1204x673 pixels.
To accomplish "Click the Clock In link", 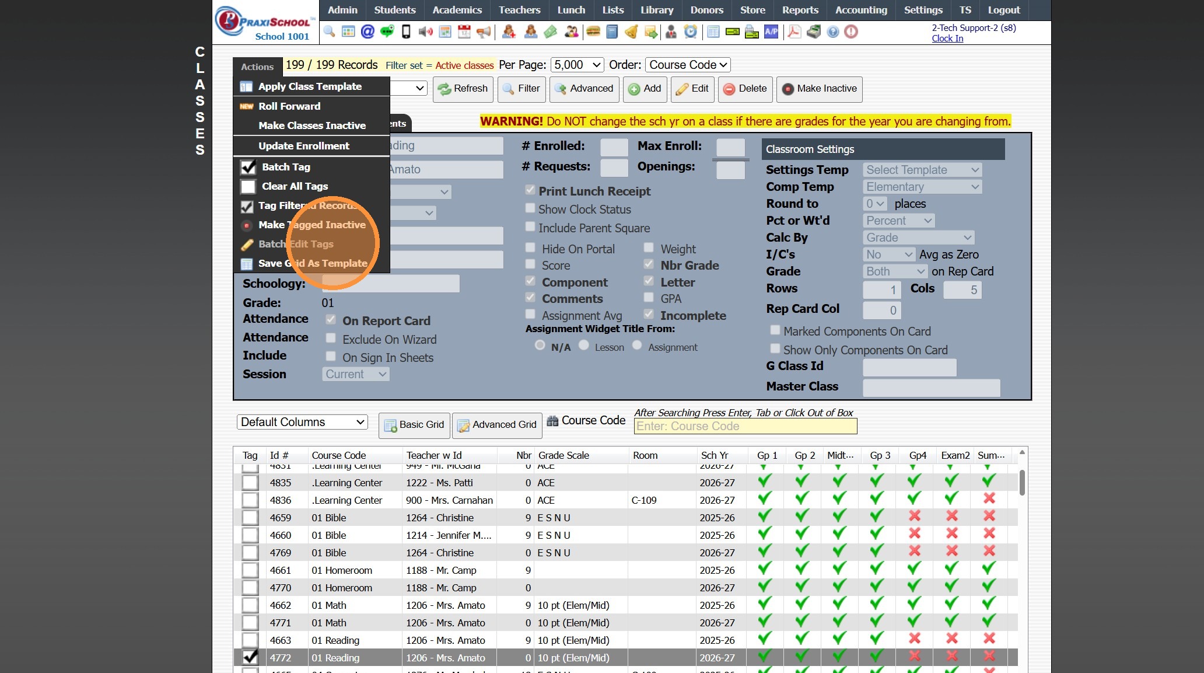I will [x=947, y=39].
